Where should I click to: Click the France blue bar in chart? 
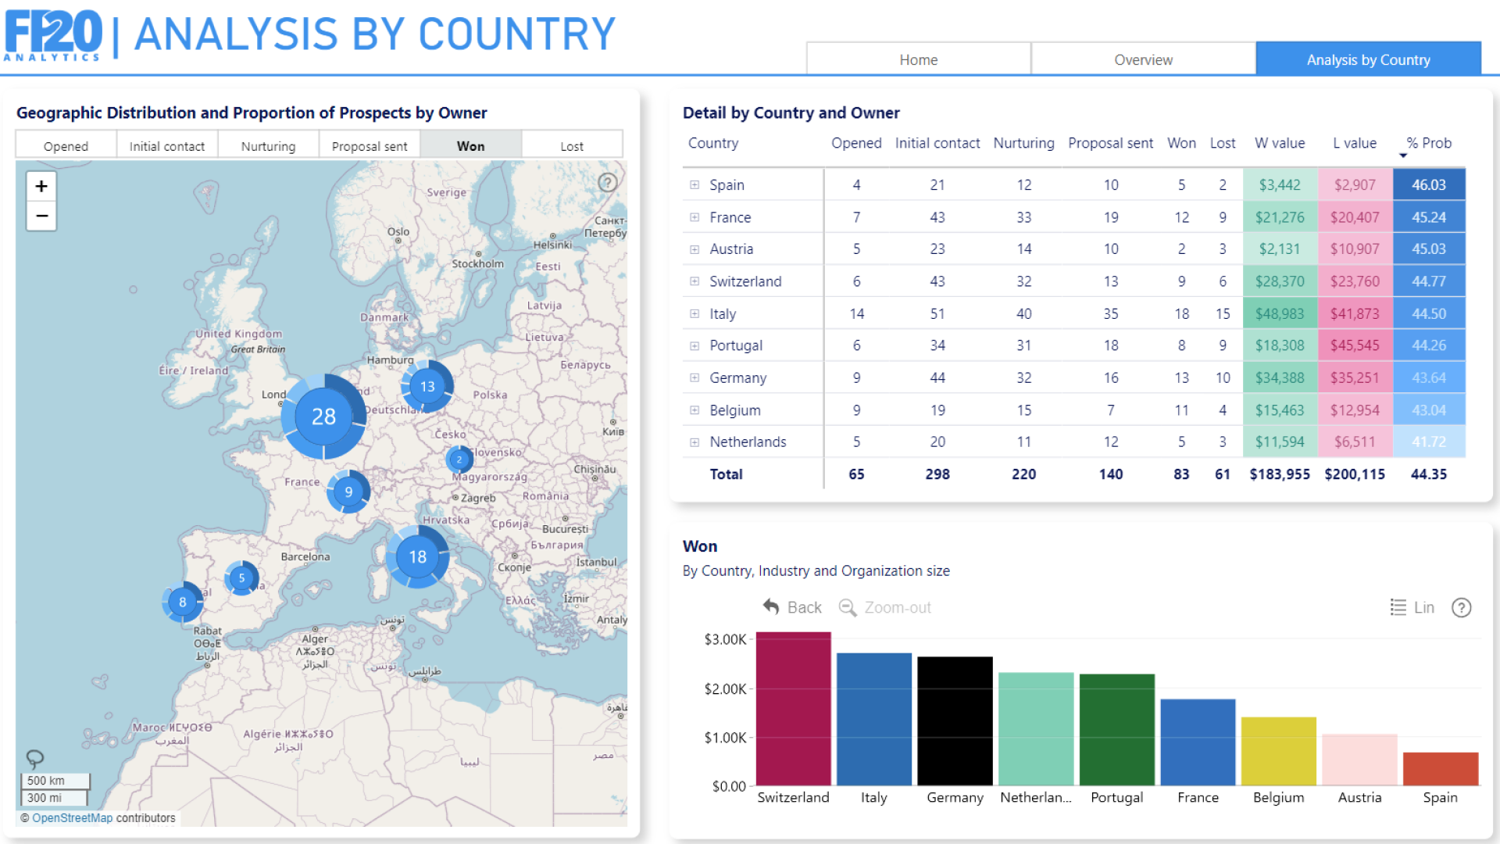point(1198,742)
